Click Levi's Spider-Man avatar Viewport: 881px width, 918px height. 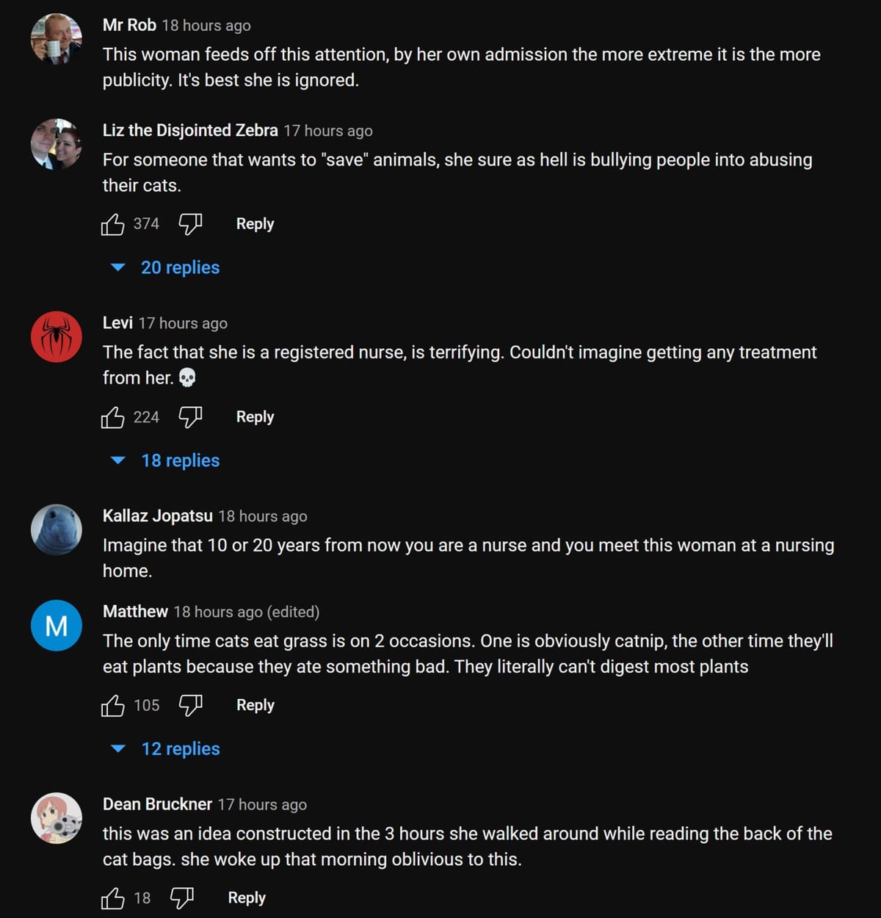(x=57, y=336)
